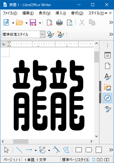
Task: Expand the sidebar with the handle arrow
Action: tap(100, 92)
